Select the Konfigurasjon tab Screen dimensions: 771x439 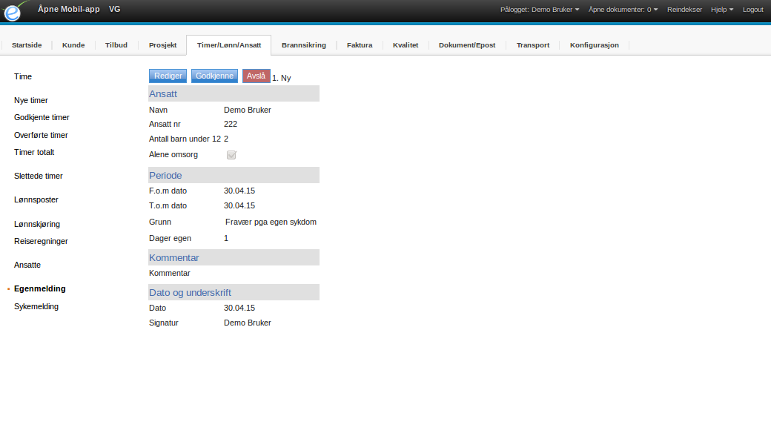[594, 45]
